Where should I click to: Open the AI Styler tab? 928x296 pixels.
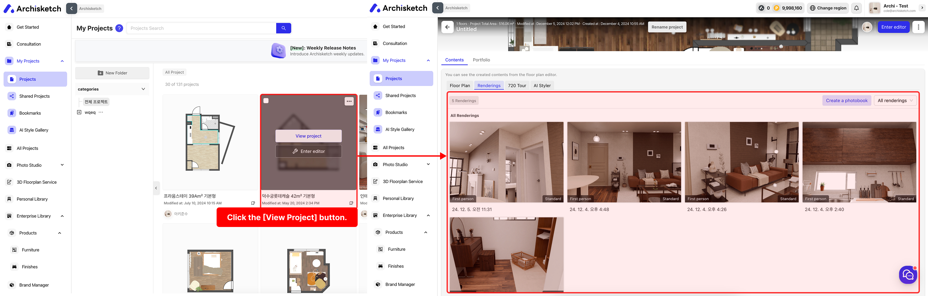tap(542, 85)
